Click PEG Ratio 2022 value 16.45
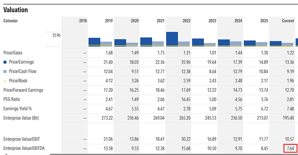Screen dimensions: 298x155 (186, 99)
